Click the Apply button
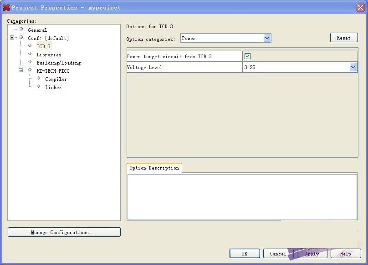 point(312,254)
